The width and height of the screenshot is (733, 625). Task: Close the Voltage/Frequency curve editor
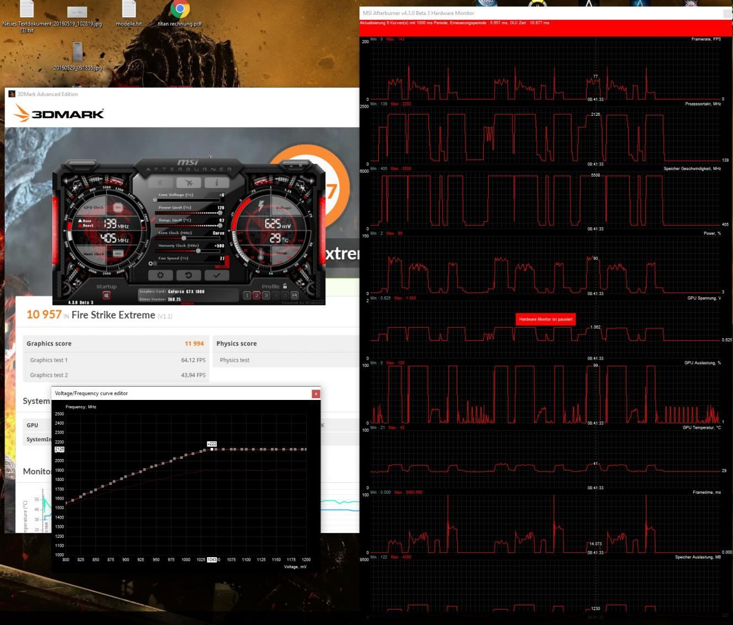click(316, 393)
